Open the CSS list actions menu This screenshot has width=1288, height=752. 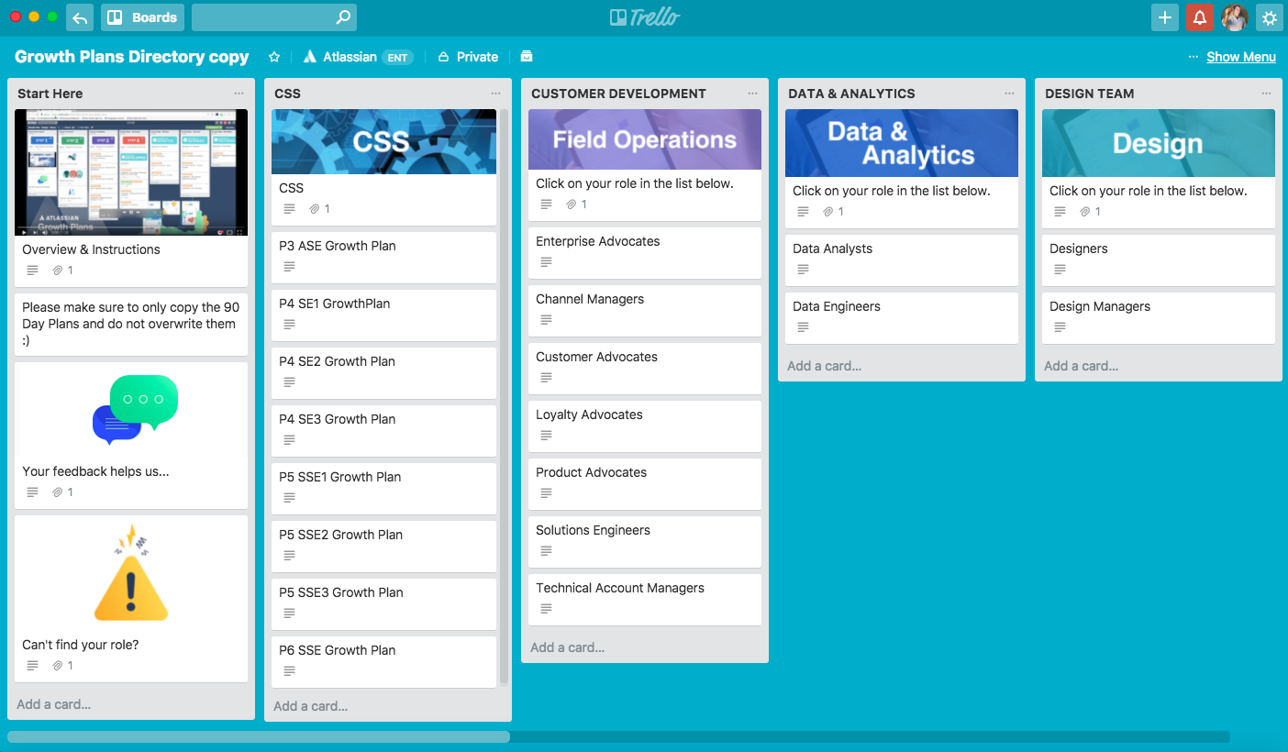pos(495,93)
